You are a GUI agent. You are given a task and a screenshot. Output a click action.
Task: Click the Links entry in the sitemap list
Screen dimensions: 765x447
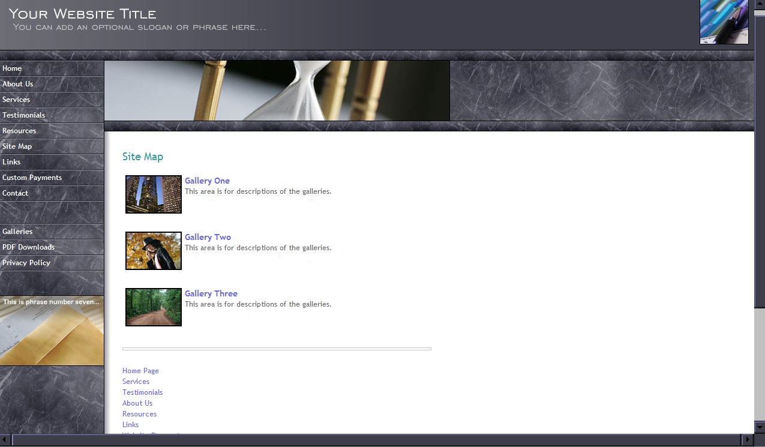pos(130,425)
